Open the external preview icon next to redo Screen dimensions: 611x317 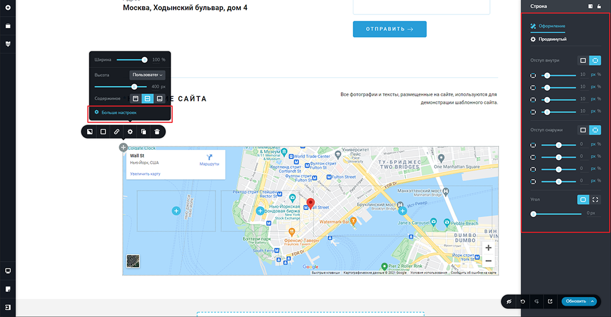pos(550,301)
